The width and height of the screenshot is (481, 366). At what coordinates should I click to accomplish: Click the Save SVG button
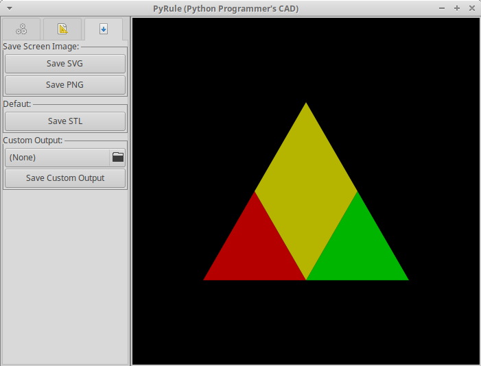pyautogui.click(x=65, y=64)
